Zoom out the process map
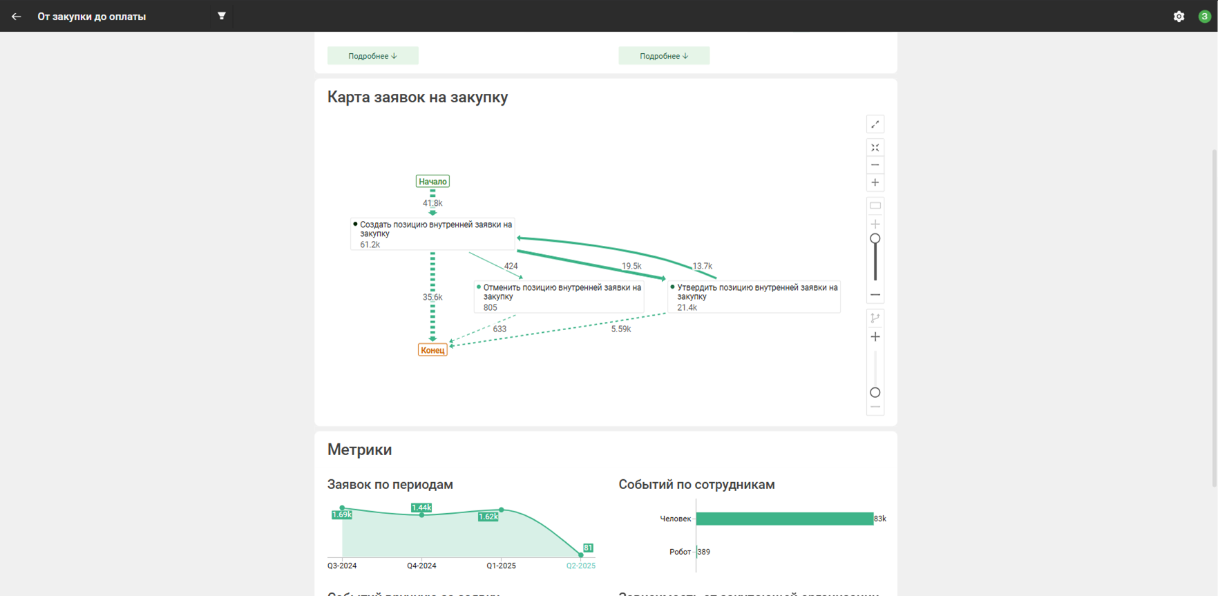1218x596 pixels. point(875,165)
